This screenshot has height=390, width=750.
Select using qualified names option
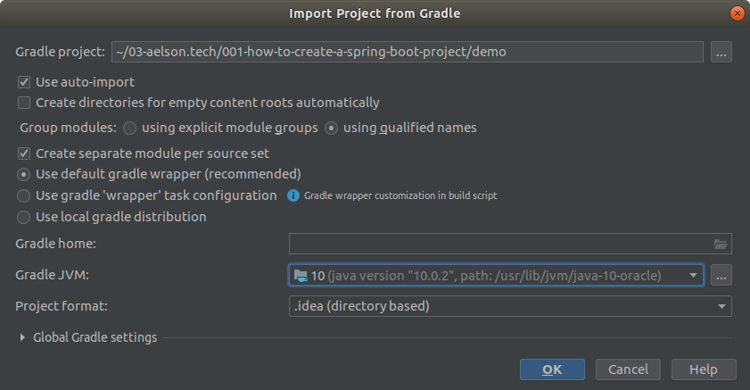(332, 128)
